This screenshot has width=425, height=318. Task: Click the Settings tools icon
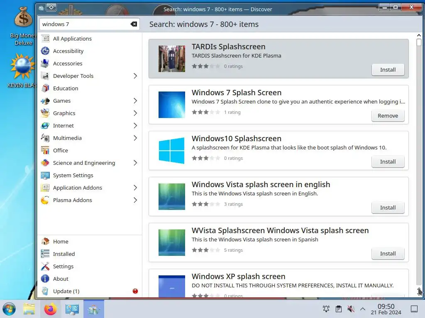point(45,266)
